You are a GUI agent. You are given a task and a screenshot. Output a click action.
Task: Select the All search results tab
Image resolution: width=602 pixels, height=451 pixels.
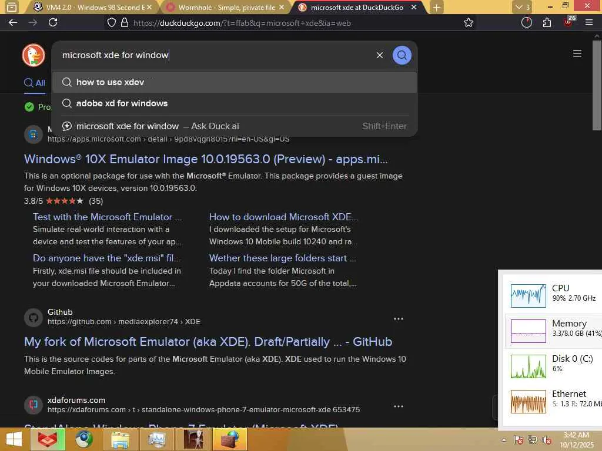[x=35, y=83]
